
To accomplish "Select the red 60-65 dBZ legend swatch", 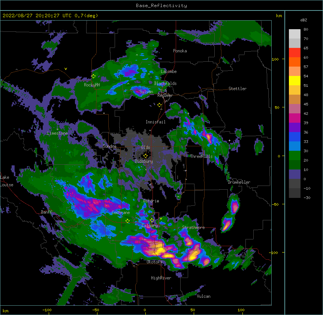I will [295, 53].
